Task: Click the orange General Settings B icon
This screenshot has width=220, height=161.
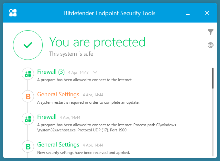Action: coord(28,96)
